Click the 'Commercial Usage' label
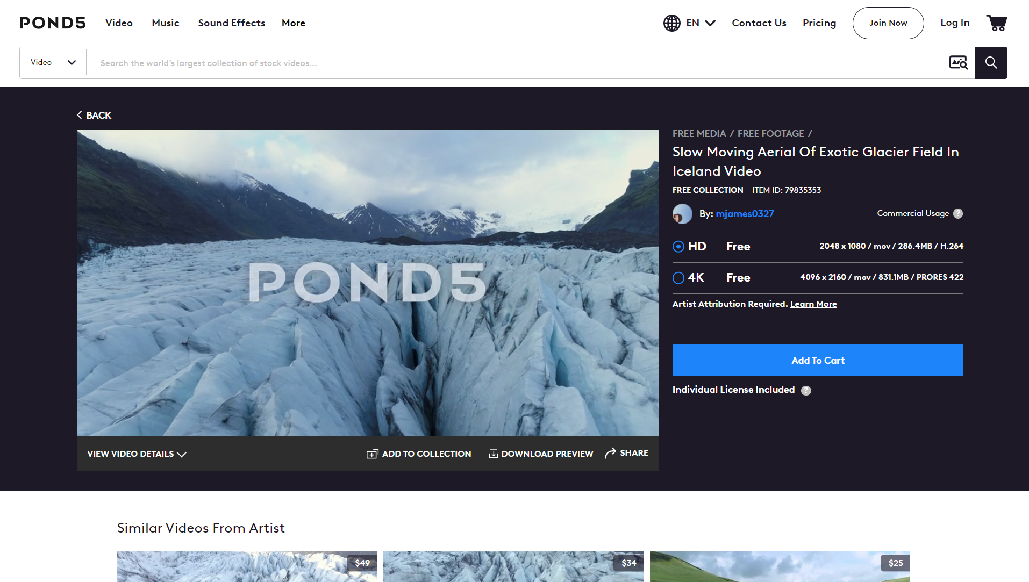This screenshot has height=582, width=1029. point(913,214)
